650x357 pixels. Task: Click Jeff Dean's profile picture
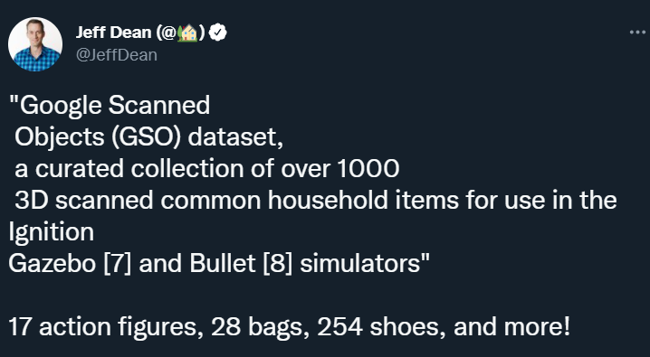click(35, 44)
